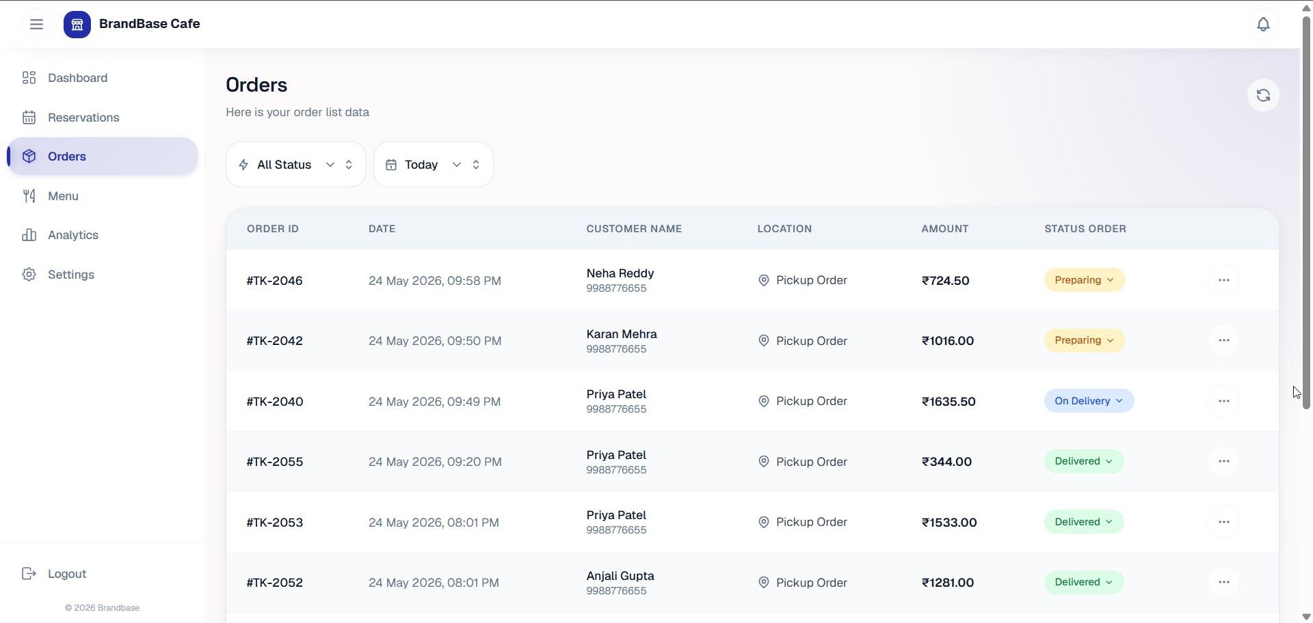This screenshot has height=623, width=1313.
Task: Click customer name Anjali Gupta
Action: 620,576
